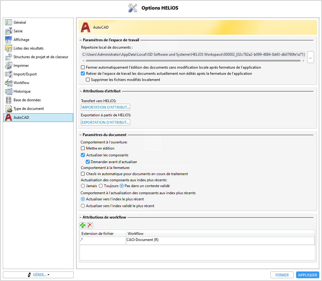Click the Workflow sidebar icon

click(x=8, y=82)
